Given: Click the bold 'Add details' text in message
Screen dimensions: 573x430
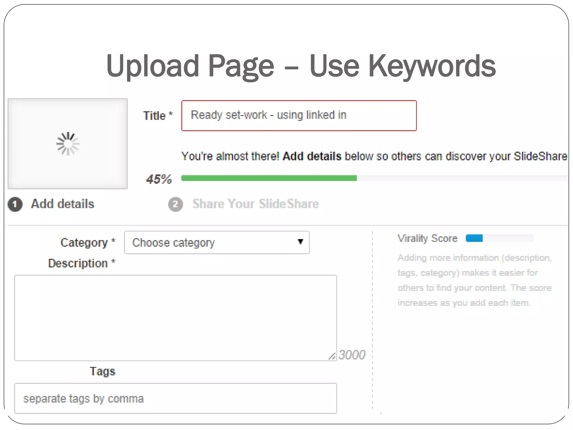Looking at the screenshot, I should [312, 156].
